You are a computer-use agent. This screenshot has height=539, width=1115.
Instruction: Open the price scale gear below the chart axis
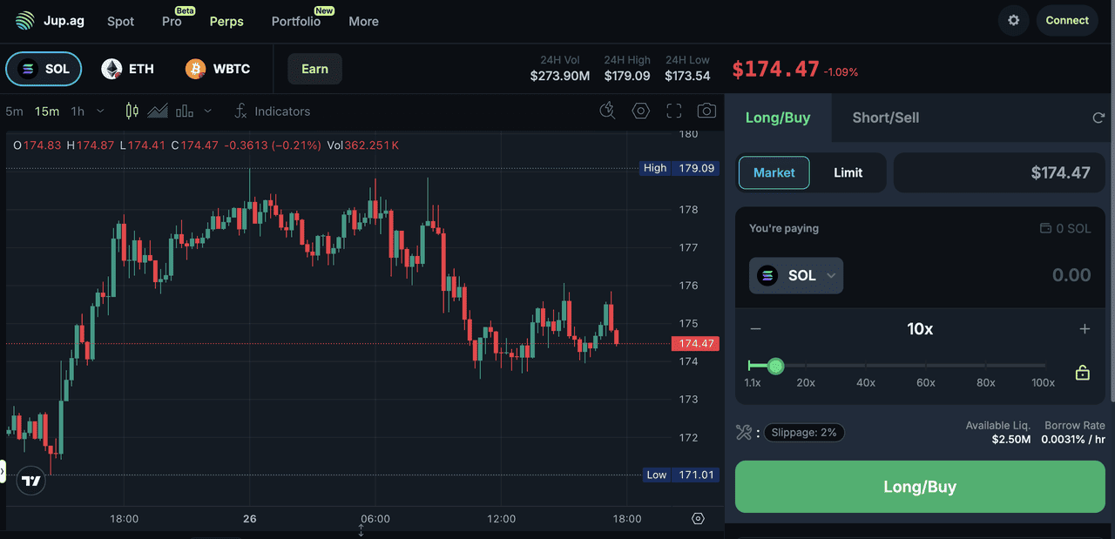click(x=698, y=518)
